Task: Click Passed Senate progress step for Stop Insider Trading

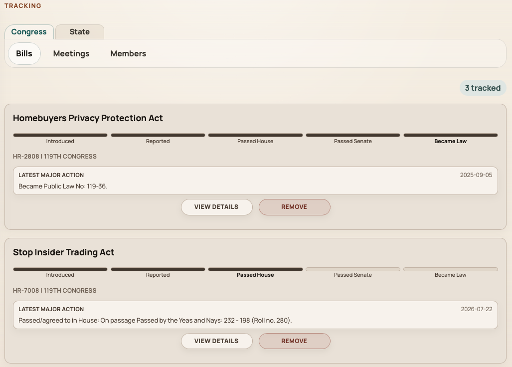Action: pyautogui.click(x=352, y=273)
